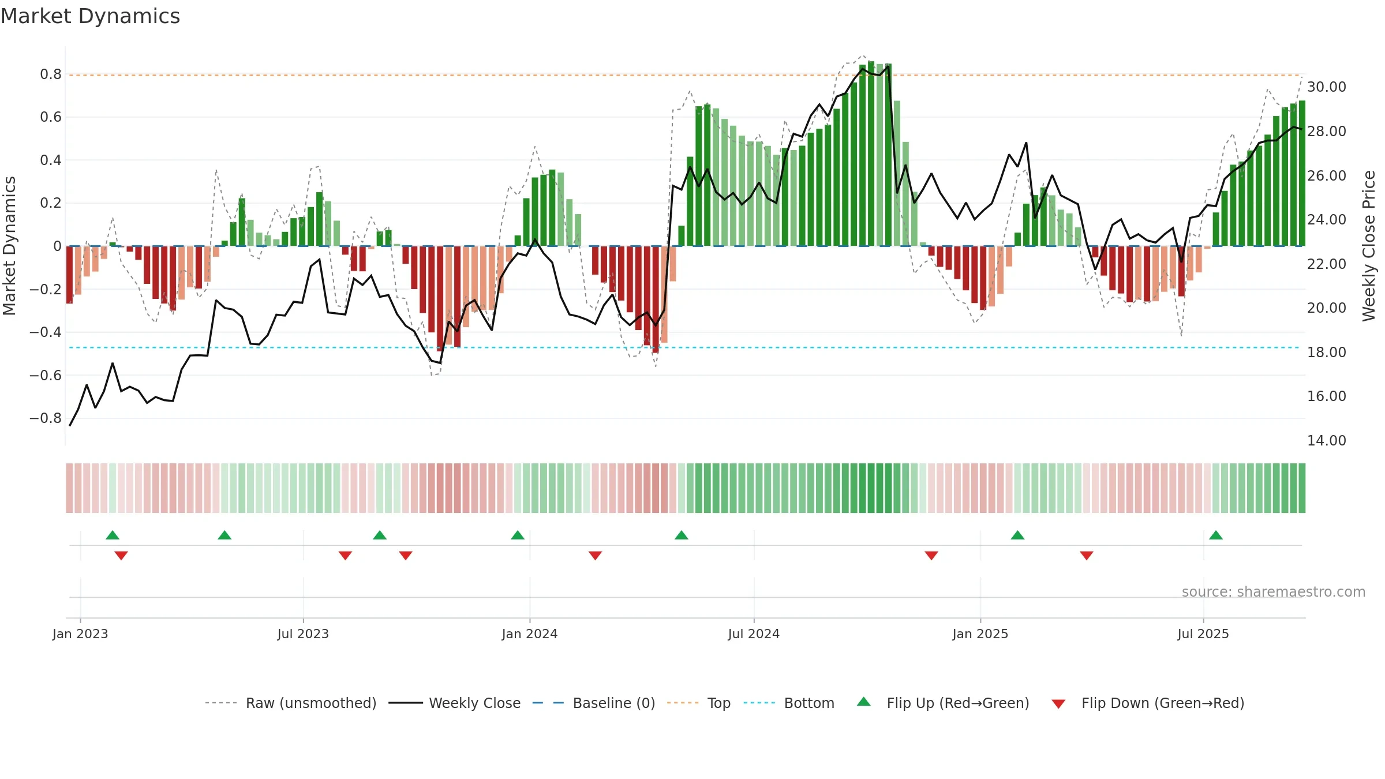Select the Flip Down marker shortly after Jul 2023
1385x779 pixels.
(x=345, y=555)
